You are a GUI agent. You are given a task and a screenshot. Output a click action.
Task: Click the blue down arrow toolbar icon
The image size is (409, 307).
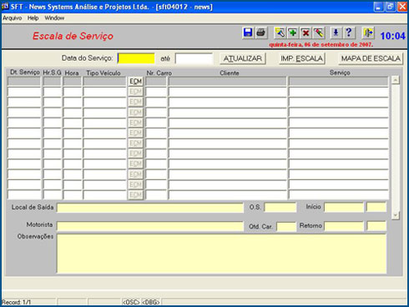(x=336, y=33)
